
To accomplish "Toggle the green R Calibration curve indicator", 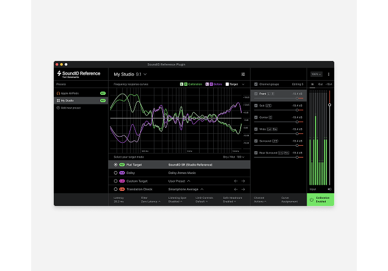I will click(x=186, y=84).
